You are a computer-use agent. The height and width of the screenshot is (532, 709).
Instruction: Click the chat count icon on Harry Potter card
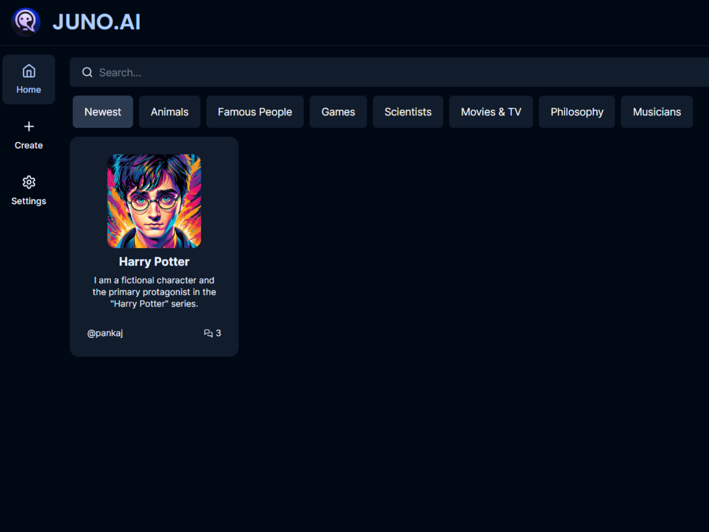click(x=208, y=333)
